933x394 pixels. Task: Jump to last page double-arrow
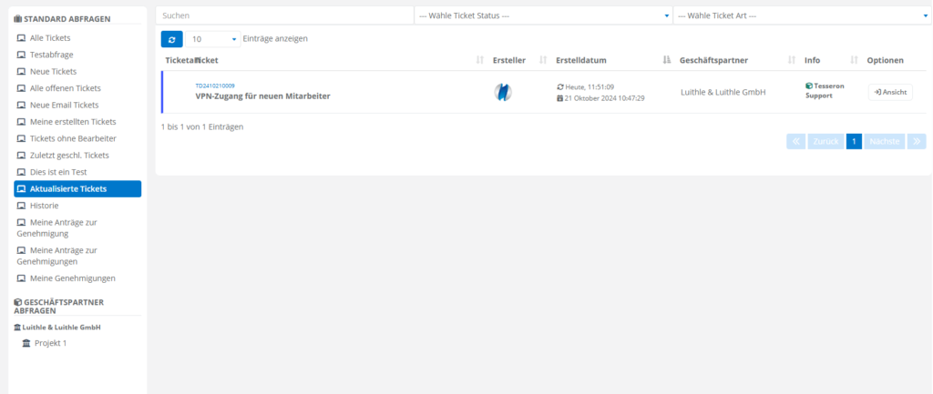pyautogui.click(x=917, y=141)
